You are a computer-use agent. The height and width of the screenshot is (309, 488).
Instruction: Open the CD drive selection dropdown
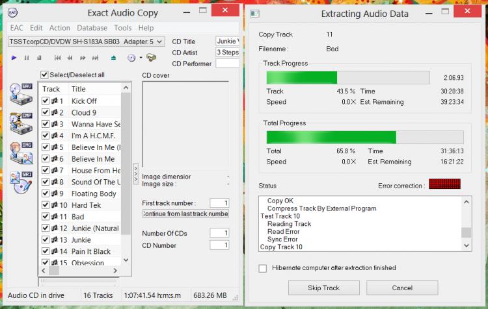coord(159,42)
